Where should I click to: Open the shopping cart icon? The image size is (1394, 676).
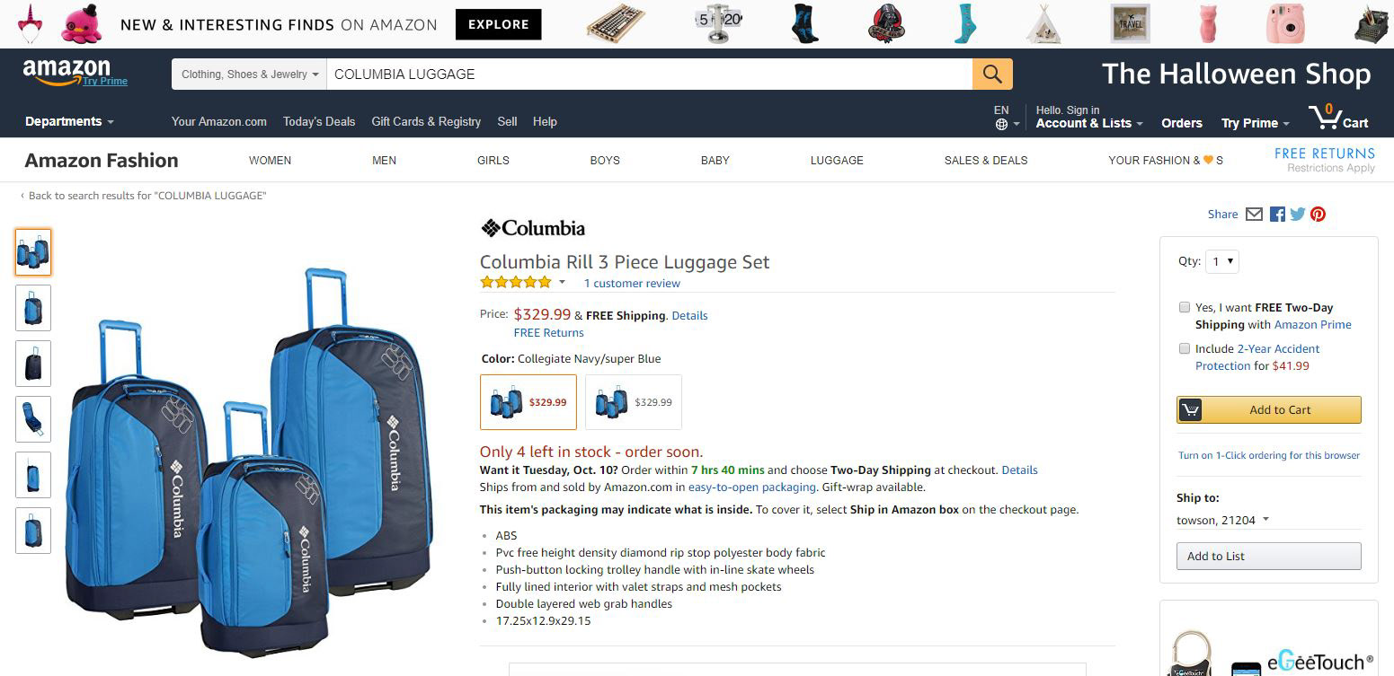pos(1338,118)
